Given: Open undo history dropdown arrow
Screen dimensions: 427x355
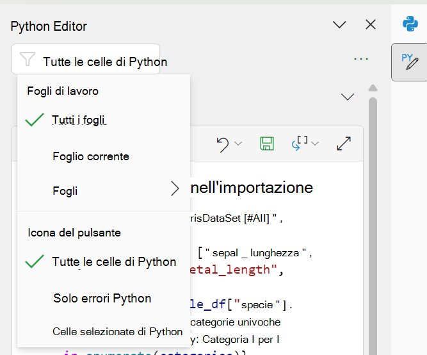Looking at the screenshot, I should 238,144.
